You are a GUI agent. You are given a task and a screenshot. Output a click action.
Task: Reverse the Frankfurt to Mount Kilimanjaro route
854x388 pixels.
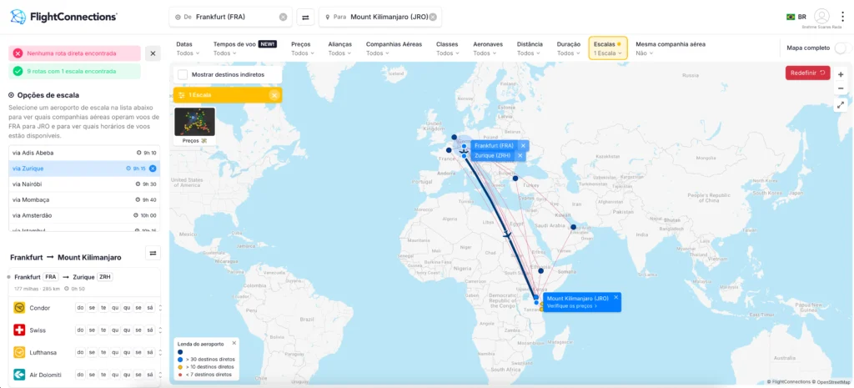(153, 253)
